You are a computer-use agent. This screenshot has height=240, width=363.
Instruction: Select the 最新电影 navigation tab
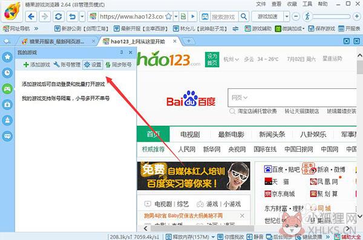click(231, 134)
